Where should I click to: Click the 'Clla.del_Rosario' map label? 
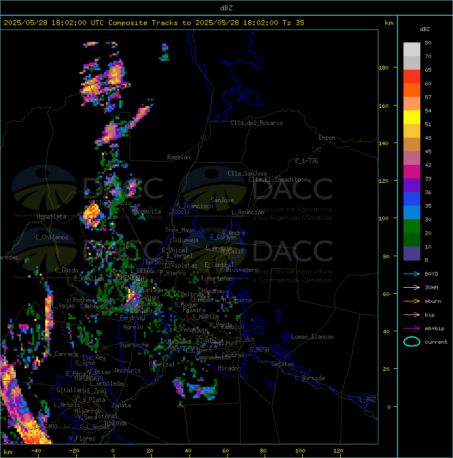point(256,123)
